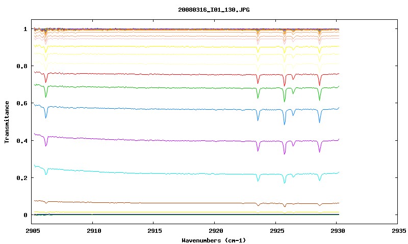Click the Transmittance y-axis label
The width and height of the screenshot is (408, 244).
pyautogui.click(x=7, y=122)
